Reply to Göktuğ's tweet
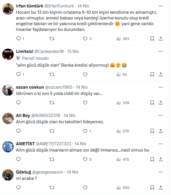Viewport: 171px width, 195px height. click(x=19, y=188)
